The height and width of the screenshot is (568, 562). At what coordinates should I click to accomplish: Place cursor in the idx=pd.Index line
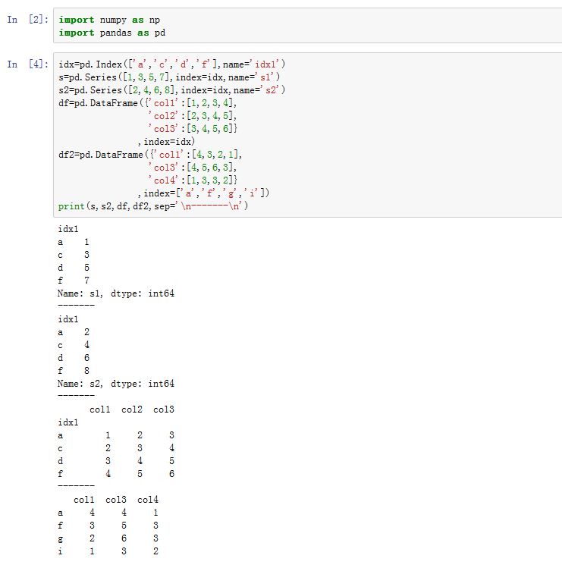171,64
